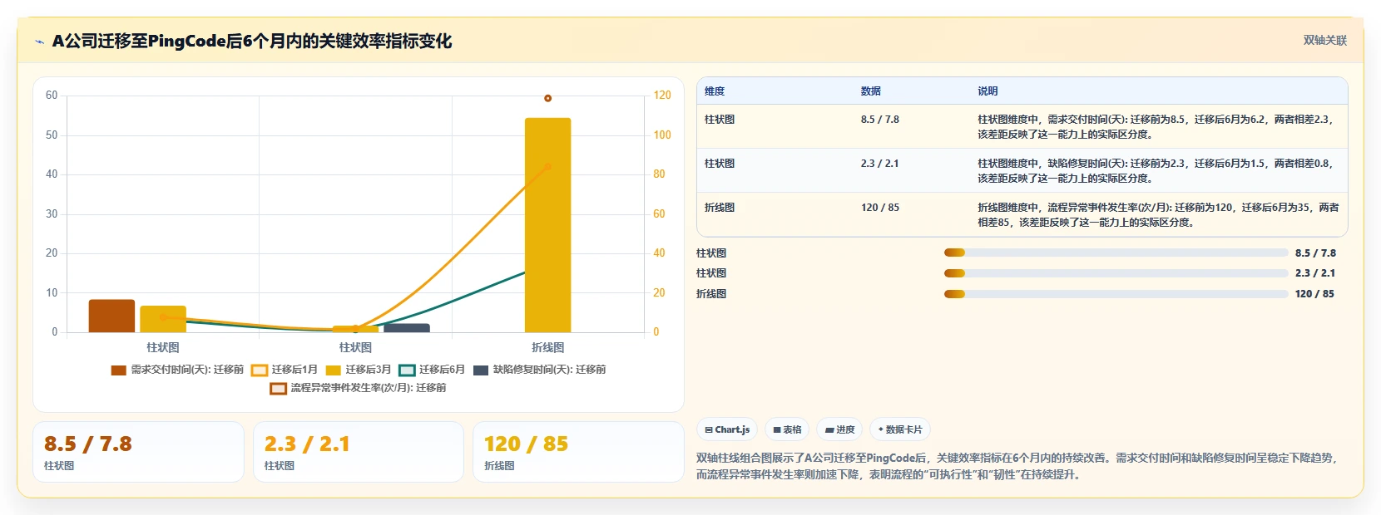Click the 折线图 label in the progress list
Image resolution: width=1381 pixels, height=515 pixels.
point(711,294)
